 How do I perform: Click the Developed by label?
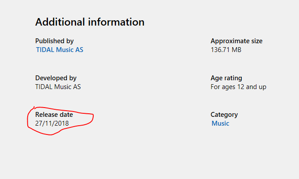[x=56, y=78]
